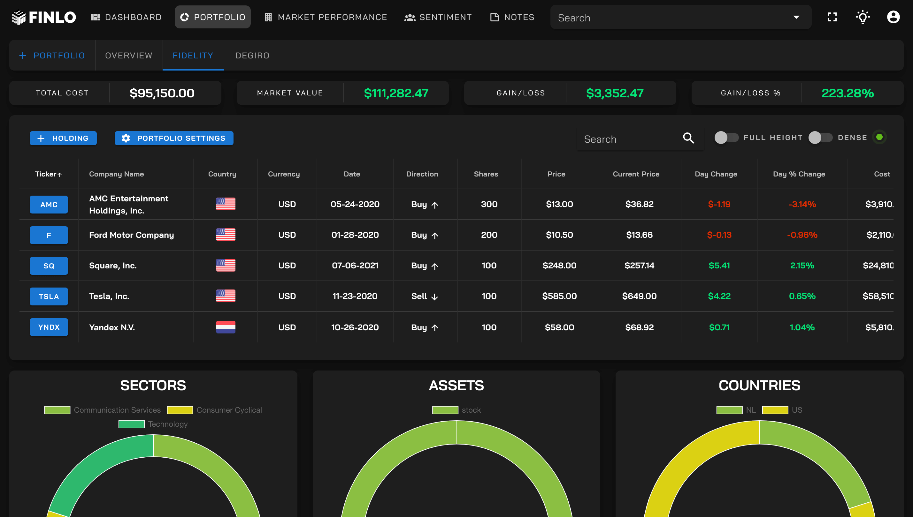Click the green status indicator dot
Screen dimensions: 913x517
(x=879, y=138)
